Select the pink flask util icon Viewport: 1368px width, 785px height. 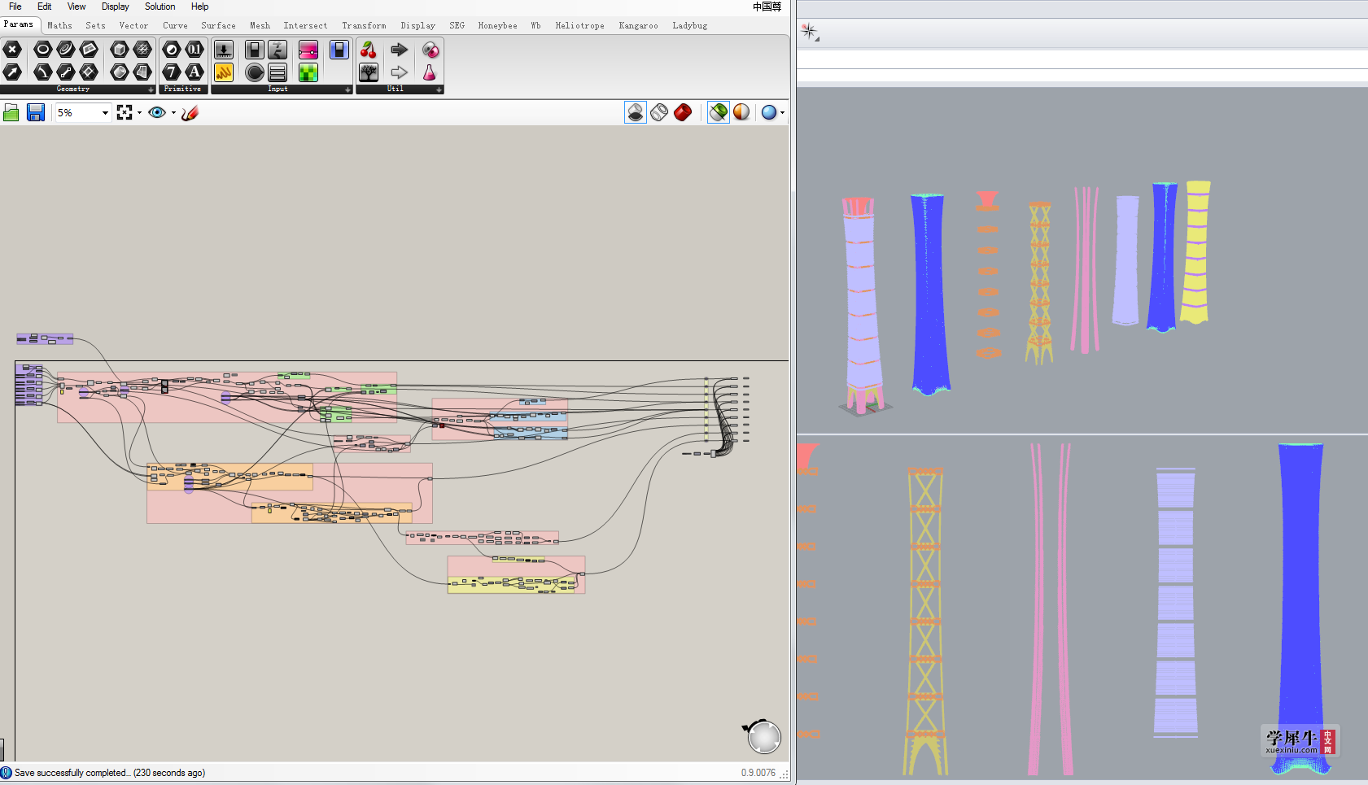pos(430,72)
